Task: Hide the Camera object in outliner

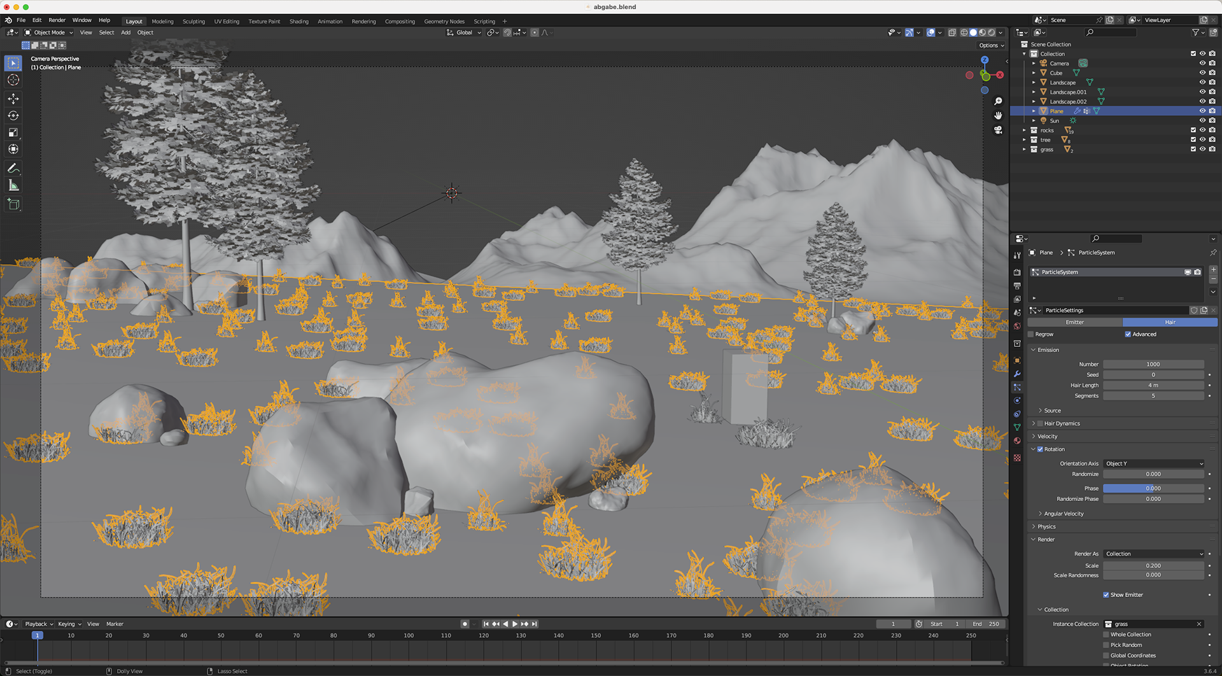Action: [1202, 64]
